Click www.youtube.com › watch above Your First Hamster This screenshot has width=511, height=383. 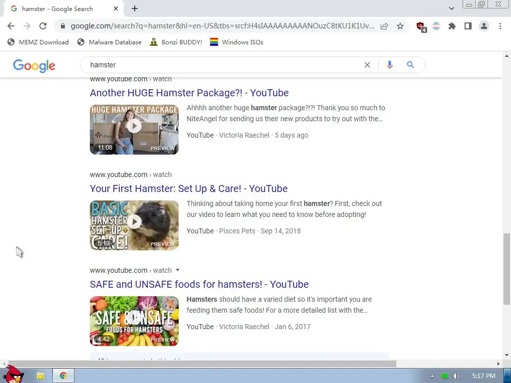pyautogui.click(x=131, y=175)
